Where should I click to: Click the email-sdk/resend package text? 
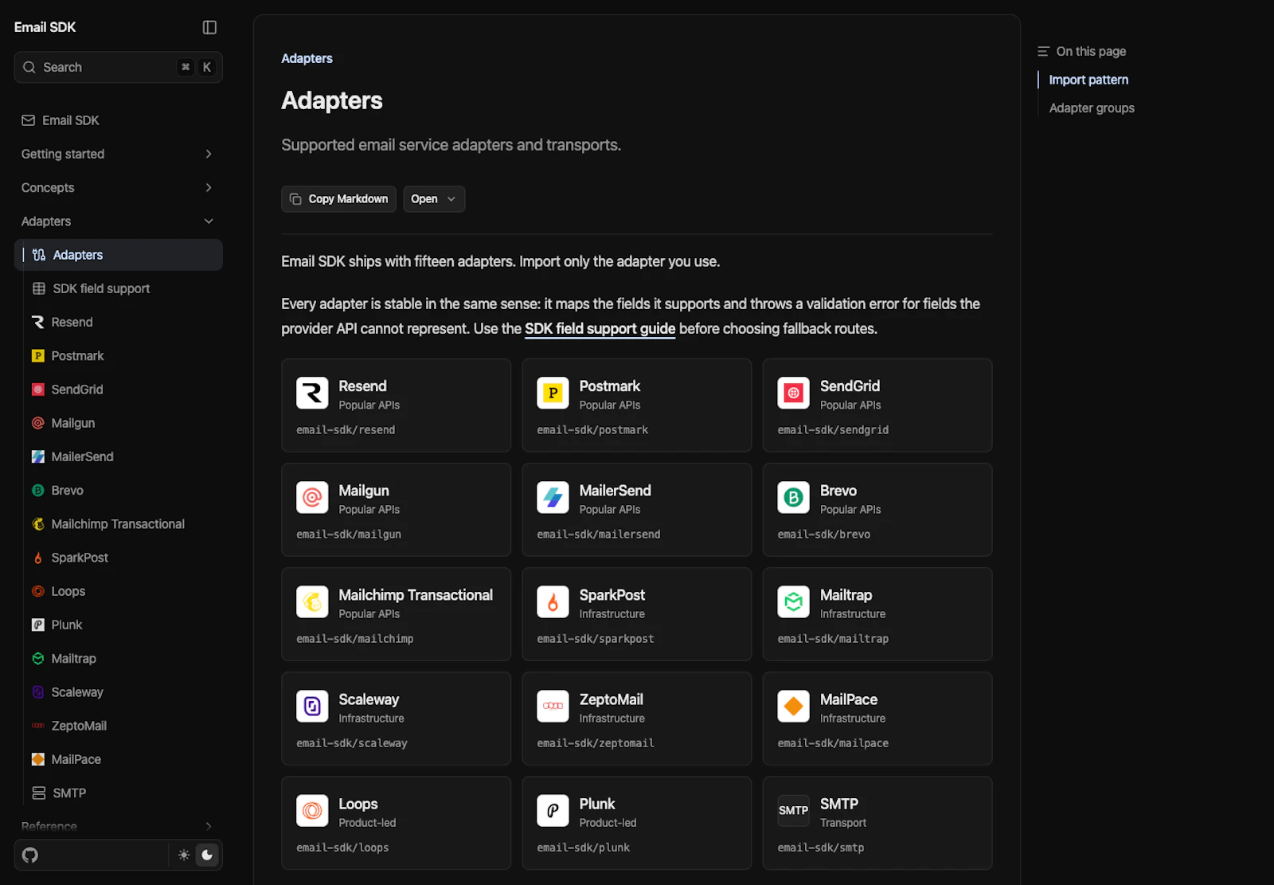tap(346, 430)
